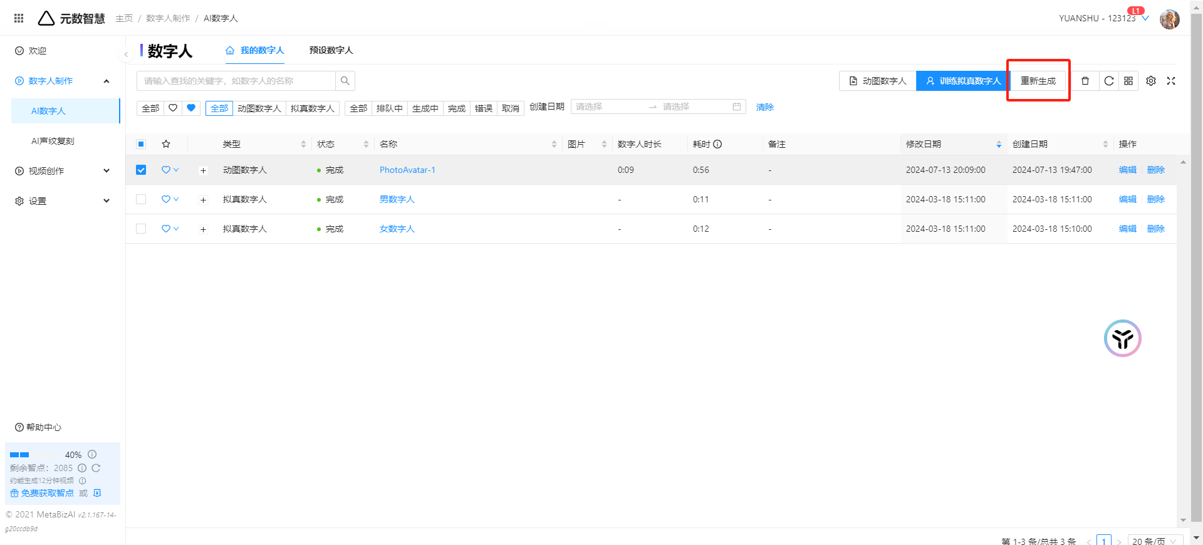Screen dimensions: 1203x545
Task: Open table column settings gear icon
Action: point(1151,81)
